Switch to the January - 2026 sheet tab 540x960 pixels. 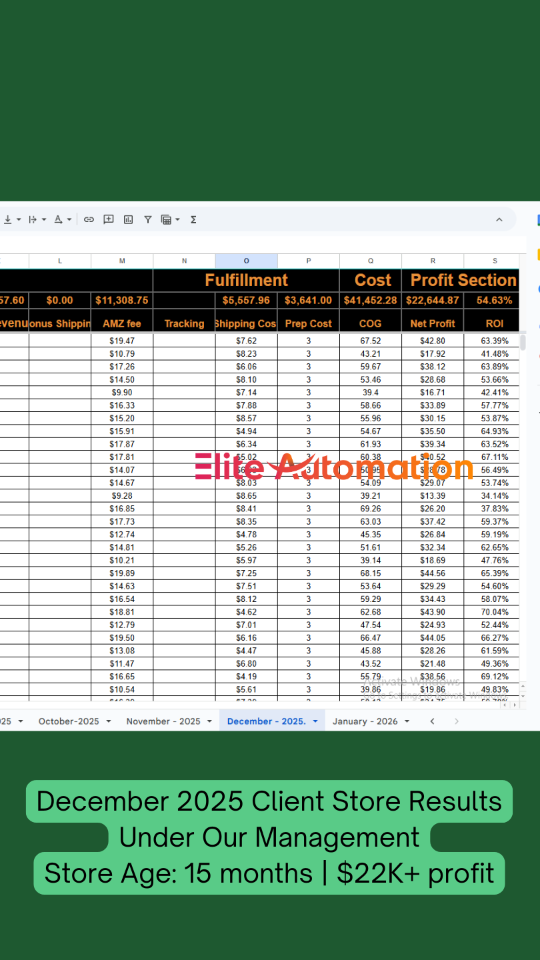point(365,721)
